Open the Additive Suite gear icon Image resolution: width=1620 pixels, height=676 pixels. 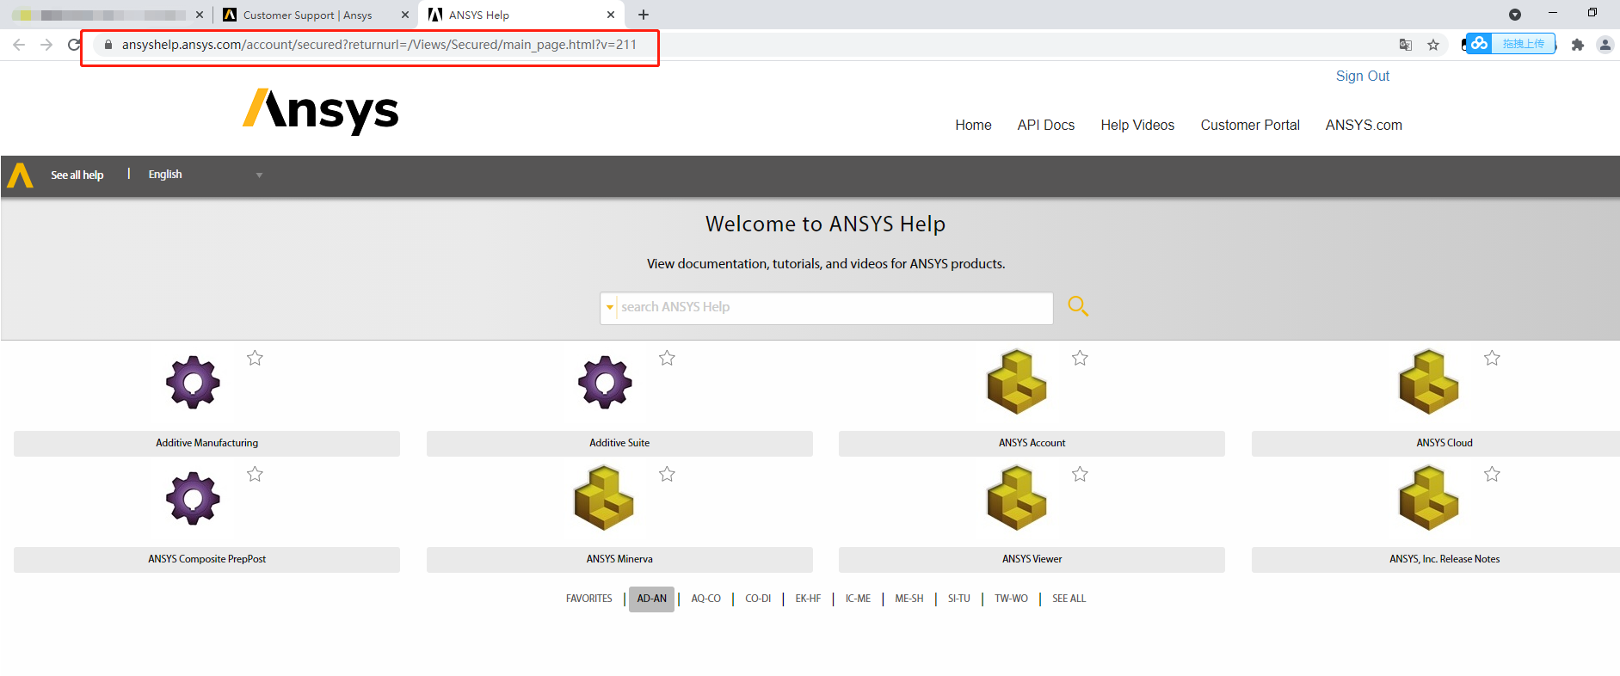pyautogui.click(x=605, y=382)
